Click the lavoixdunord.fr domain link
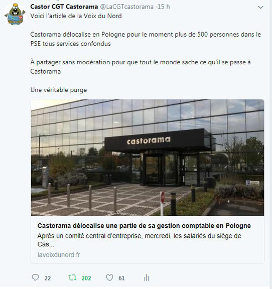Viewport: 272px width, 289px height. tap(59, 255)
